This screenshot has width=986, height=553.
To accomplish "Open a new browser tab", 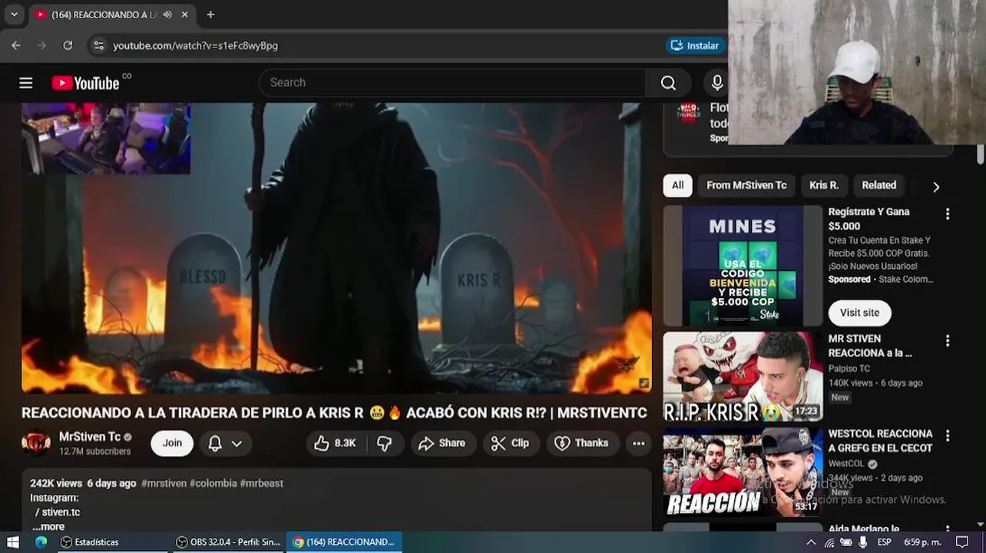I will [x=210, y=15].
